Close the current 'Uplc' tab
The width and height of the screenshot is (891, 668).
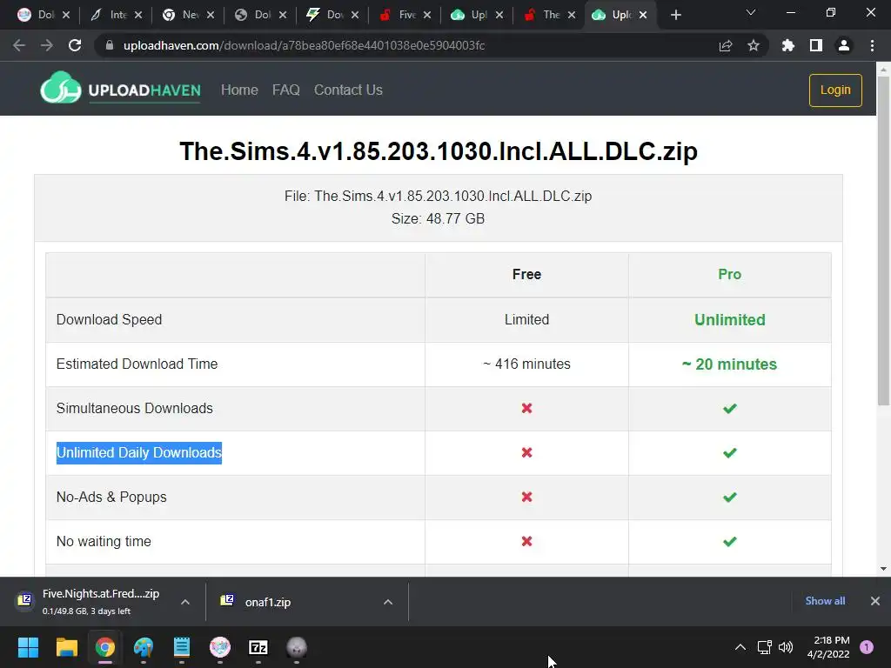(x=643, y=15)
